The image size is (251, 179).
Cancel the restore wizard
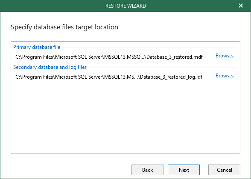click(224, 170)
